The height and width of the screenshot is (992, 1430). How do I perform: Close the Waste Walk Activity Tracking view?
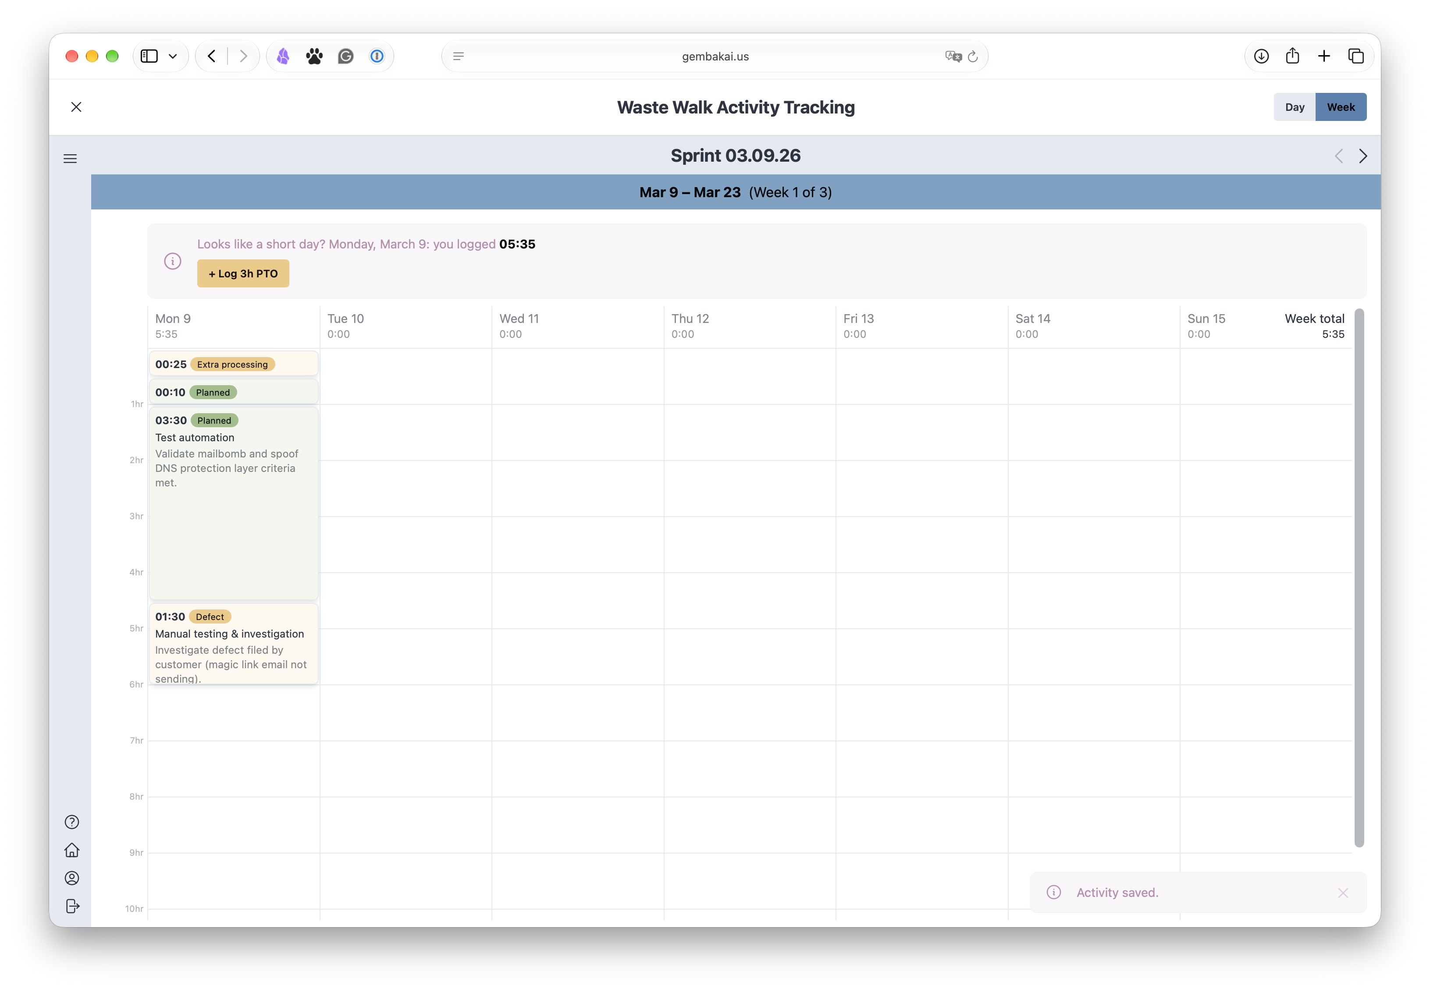pyautogui.click(x=76, y=107)
